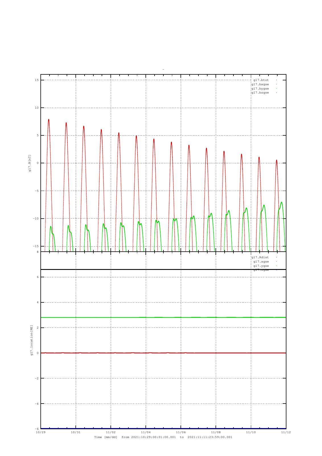
Task: Click the 11/08 date label on the time axis
Action: (x=216, y=432)
